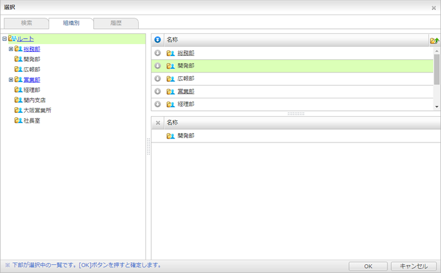The height and width of the screenshot is (273, 441).
Task: Open the 履歴 tab
Action: (115, 23)
